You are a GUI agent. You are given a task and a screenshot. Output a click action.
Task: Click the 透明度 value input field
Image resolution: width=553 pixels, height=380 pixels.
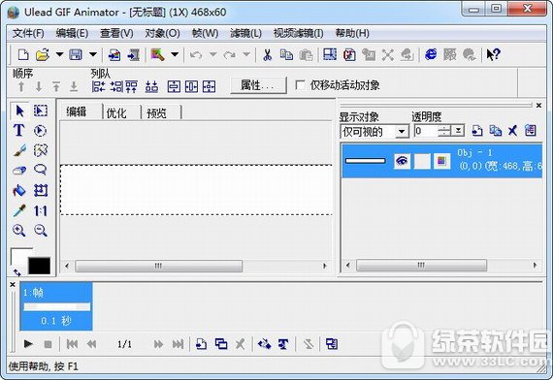coord(426,131)
